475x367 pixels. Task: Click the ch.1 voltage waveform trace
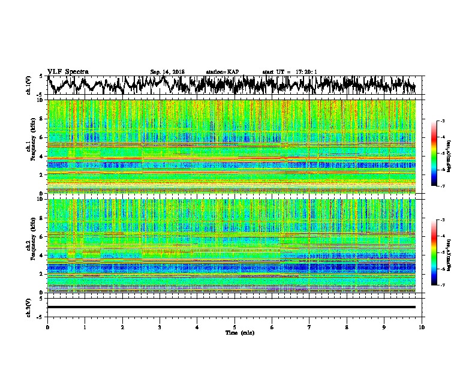(232, 85)
